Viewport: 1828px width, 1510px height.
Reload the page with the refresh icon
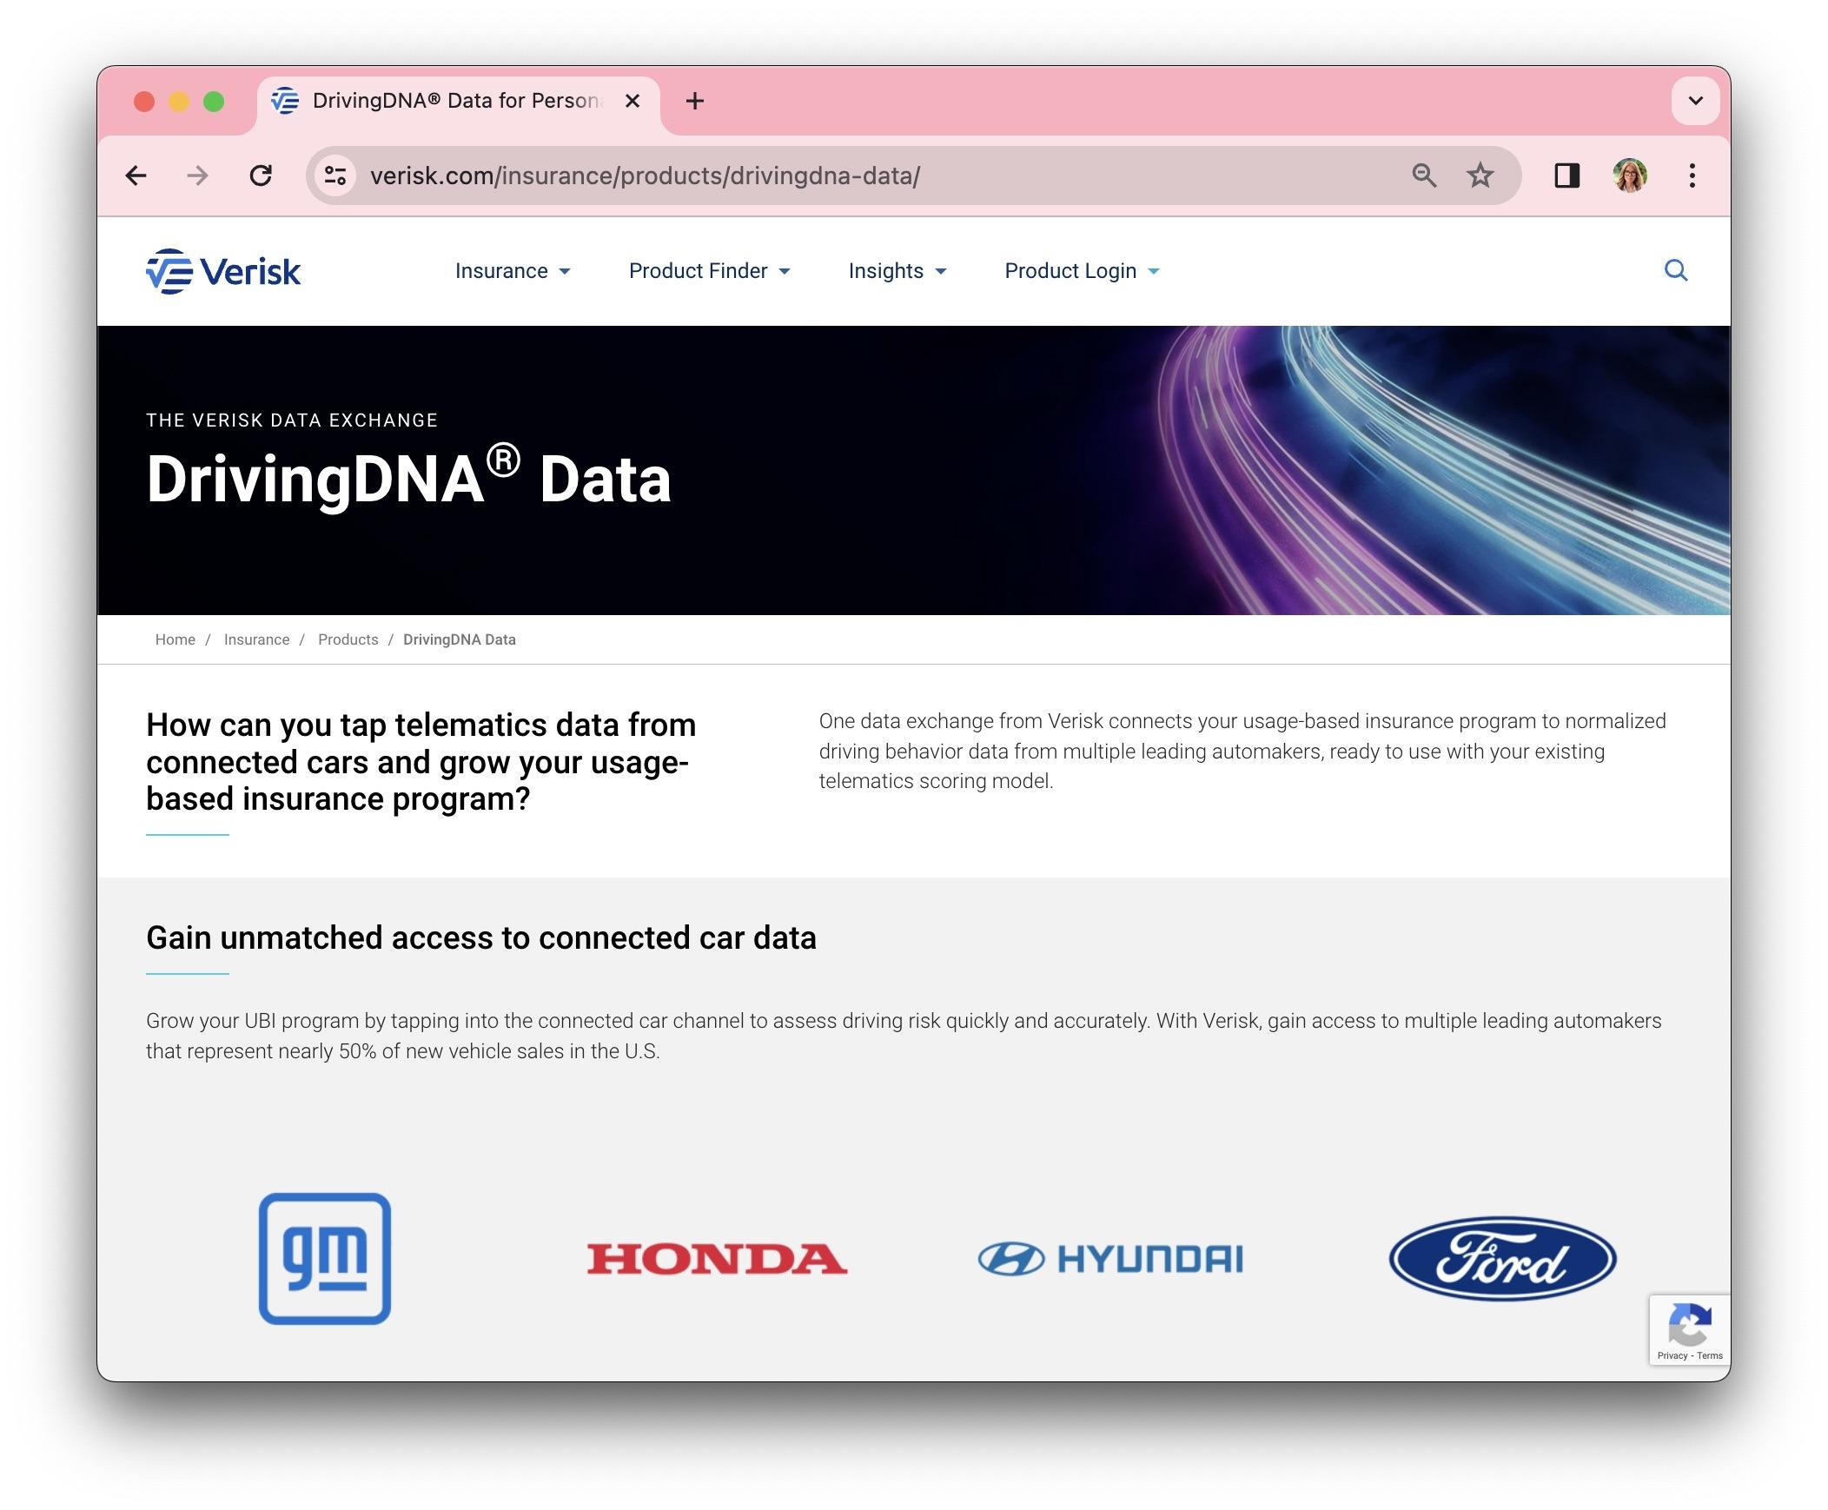click(x=261, y=176)
